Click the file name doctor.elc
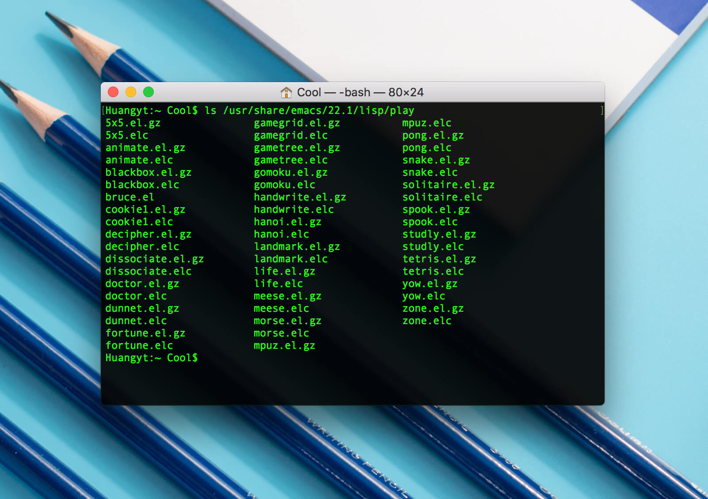The image size is (708, 499). pos(136,296)
